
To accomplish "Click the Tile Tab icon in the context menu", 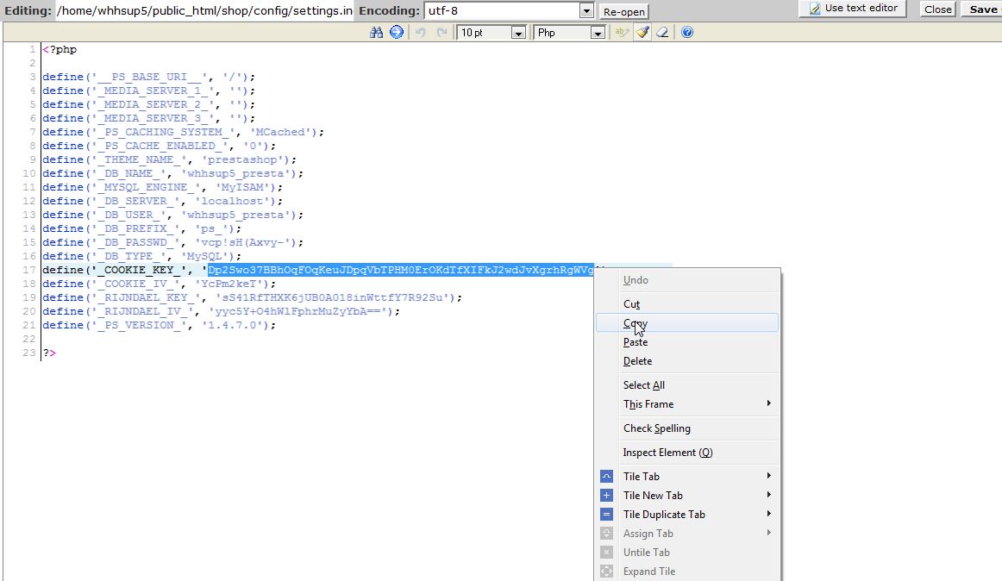I will 606,477.
